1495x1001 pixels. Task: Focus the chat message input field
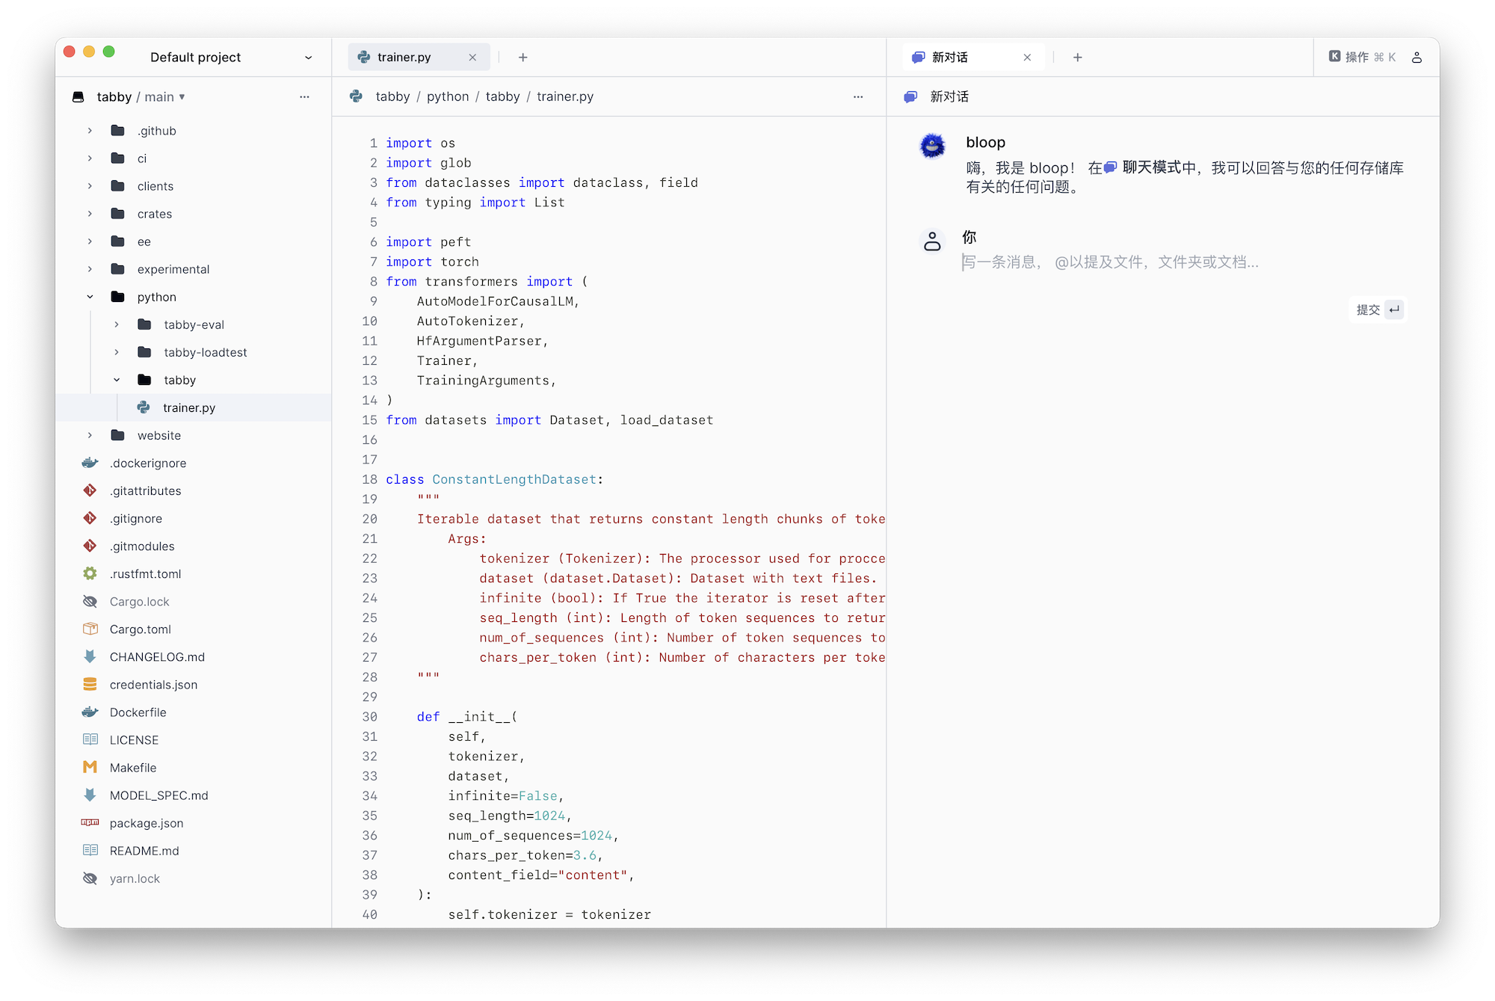tap(1110, 262)
